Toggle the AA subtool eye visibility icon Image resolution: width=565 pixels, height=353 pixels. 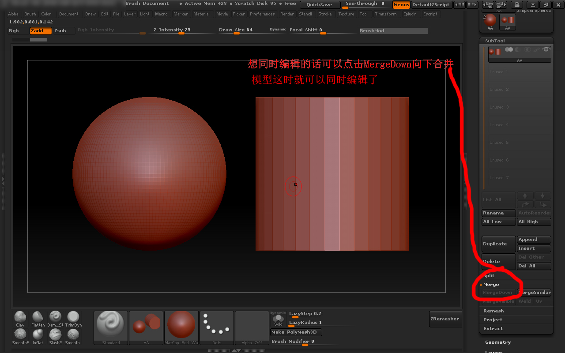coord(546,50)
